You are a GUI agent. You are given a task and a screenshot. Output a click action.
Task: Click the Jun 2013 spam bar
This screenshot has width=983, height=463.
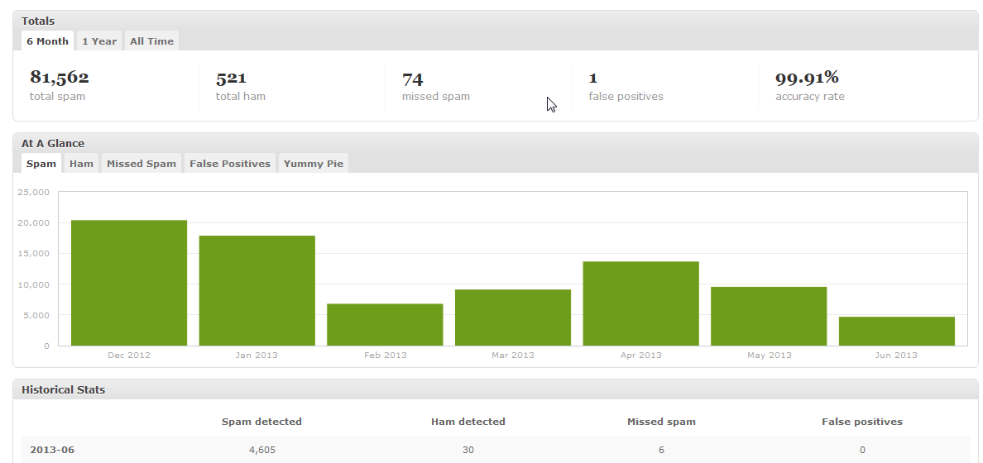tap(896, 332)
